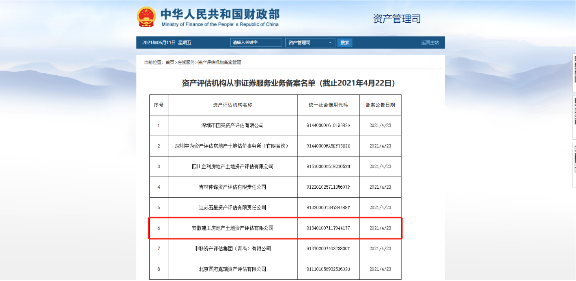Click the national emblem logo
576x281 pixels.
[146, 17]
